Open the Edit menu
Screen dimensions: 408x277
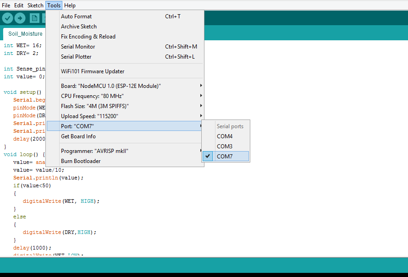point(19,5)
